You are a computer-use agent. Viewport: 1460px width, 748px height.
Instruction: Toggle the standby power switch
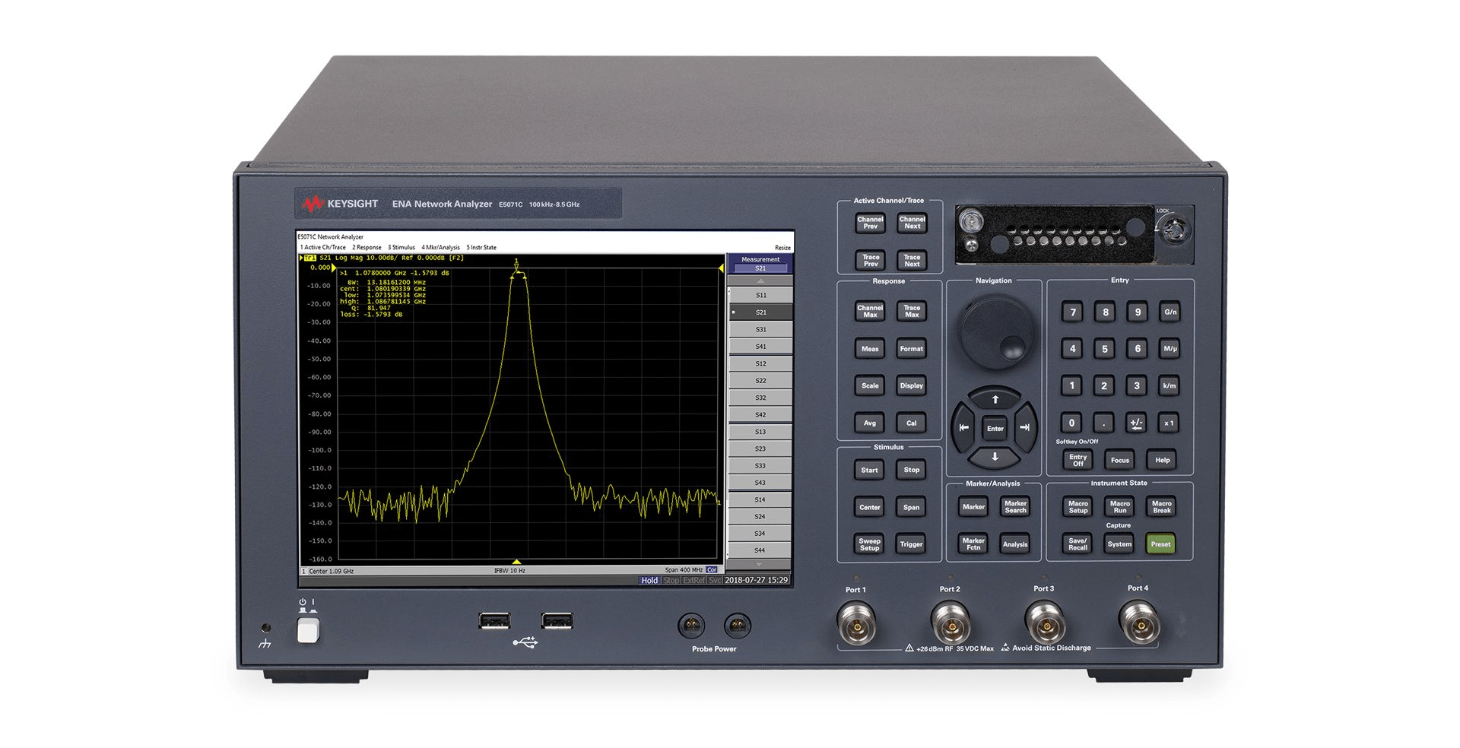tap(308, 630)
